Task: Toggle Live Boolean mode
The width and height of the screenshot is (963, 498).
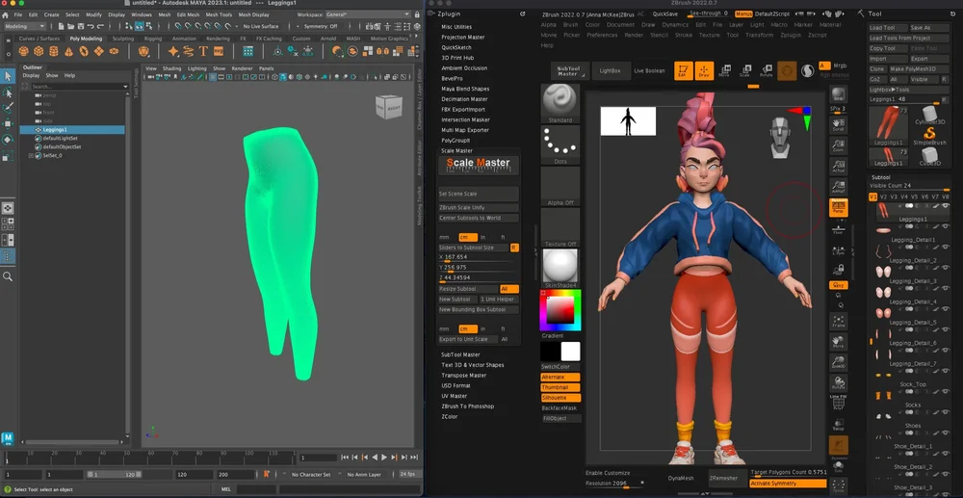Action: tap(649, 71)
